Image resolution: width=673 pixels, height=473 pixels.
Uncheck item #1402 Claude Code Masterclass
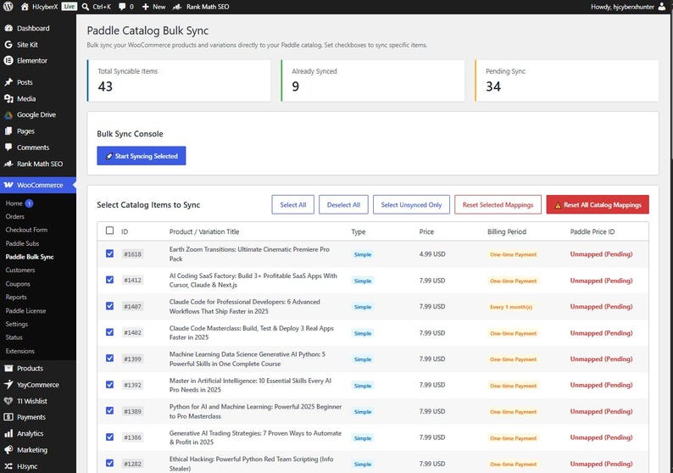click(x=110, y=332)
